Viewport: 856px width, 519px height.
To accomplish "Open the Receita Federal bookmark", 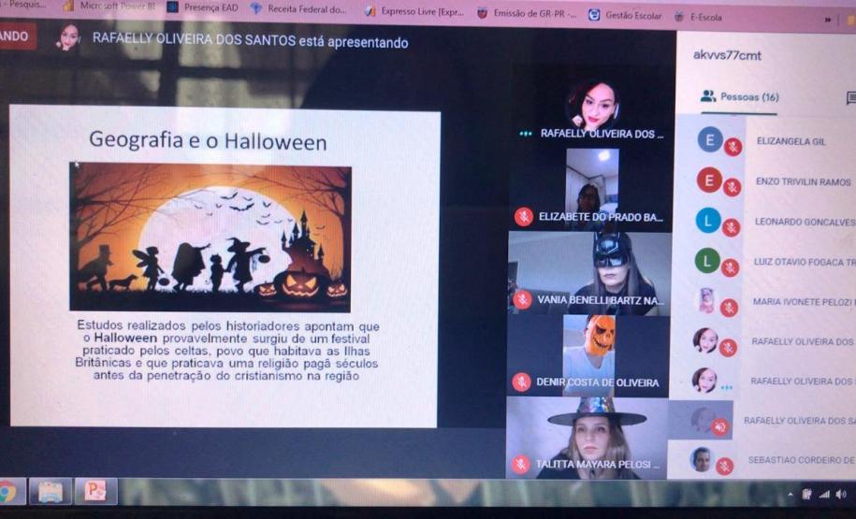I will 297,9.
